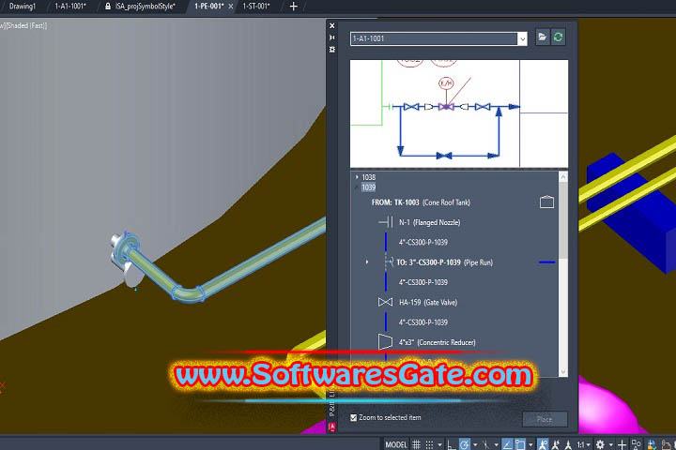Click the red A icon at palette bottom
The width and height of the screenshot is (676, 450).
(331, 427)
